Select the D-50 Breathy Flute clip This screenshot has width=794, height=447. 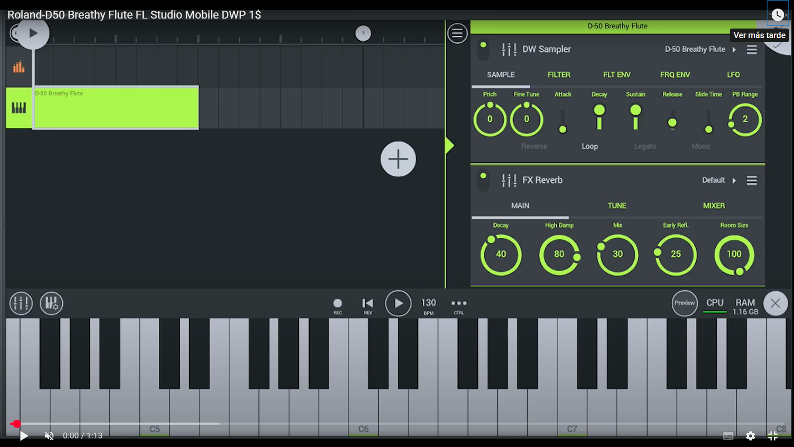pos(116,108)
